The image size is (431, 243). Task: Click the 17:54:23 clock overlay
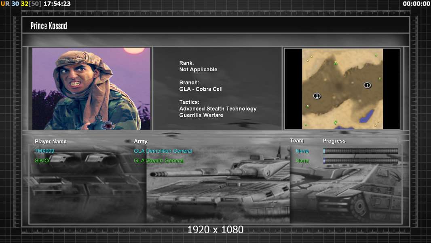[x=57, y=4]
